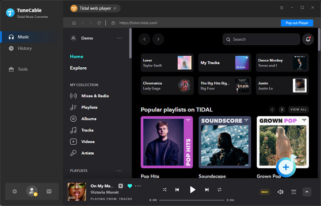Open Playlists in My Collection
Viewport: 321px width, 206px height.
pos(84,107)
